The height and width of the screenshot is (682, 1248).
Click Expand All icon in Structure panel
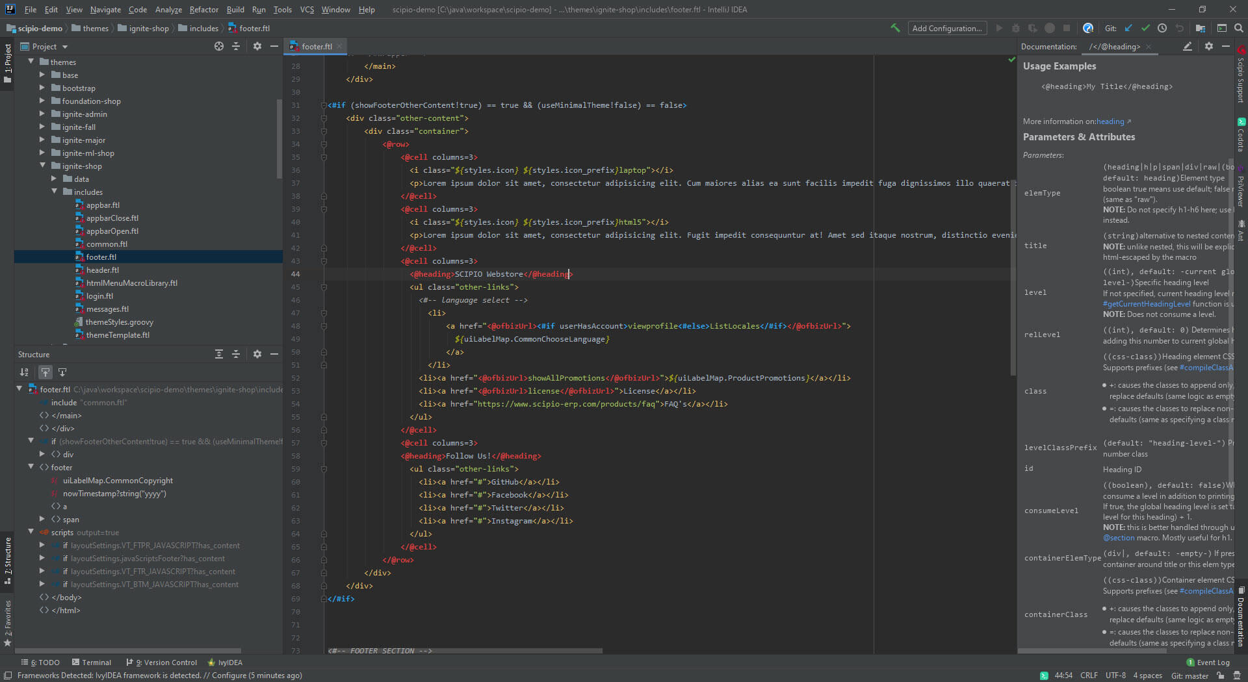(219, 354)
